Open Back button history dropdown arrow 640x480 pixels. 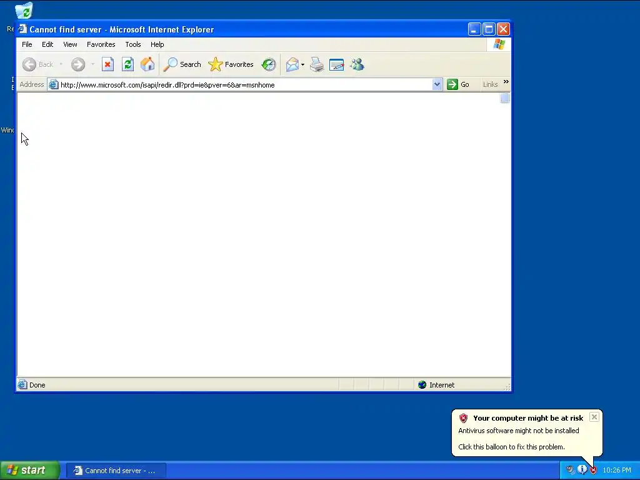(x=61, y=64)
